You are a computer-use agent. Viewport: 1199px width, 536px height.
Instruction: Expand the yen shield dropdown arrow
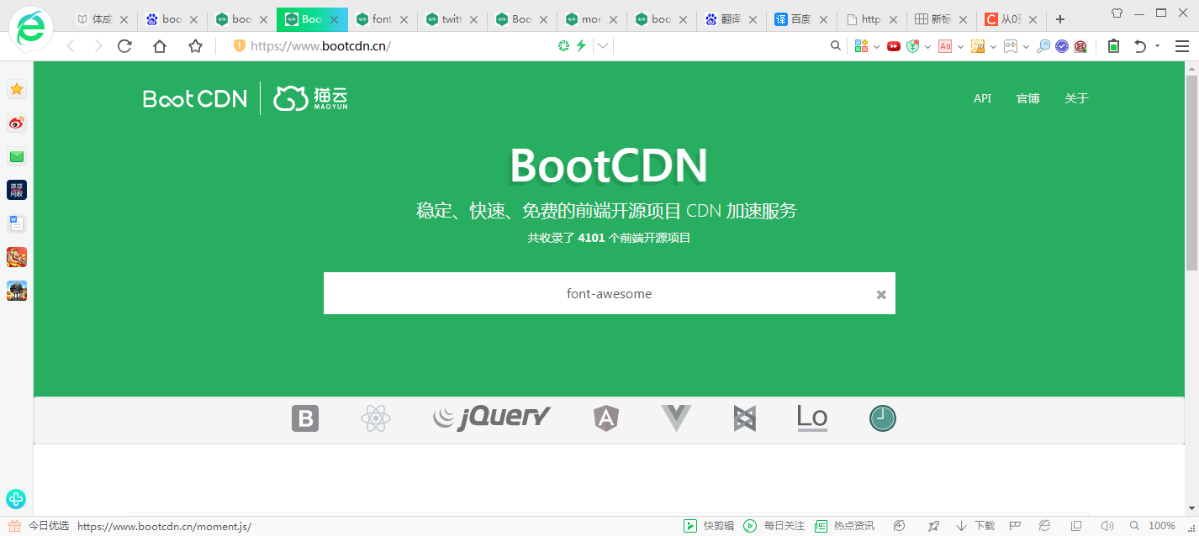pyautogui.click(x=927, y=47)
